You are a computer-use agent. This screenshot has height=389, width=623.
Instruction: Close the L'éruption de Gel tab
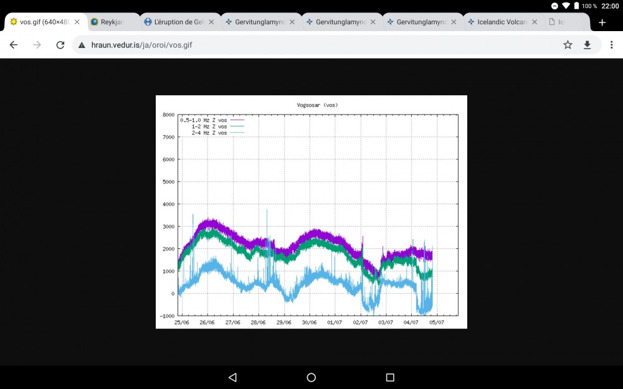(211, 22)
